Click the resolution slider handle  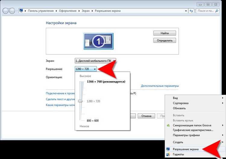pos(80,101)
